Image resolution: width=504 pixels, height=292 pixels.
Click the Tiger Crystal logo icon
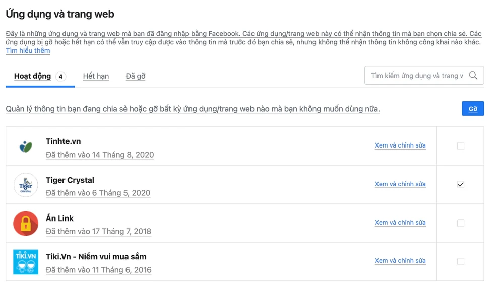(x=26, y=185)
